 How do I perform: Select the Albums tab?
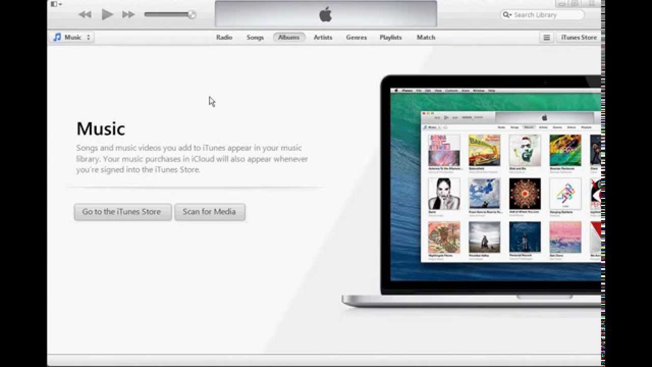pyautogui.click(x=289, y=37)
